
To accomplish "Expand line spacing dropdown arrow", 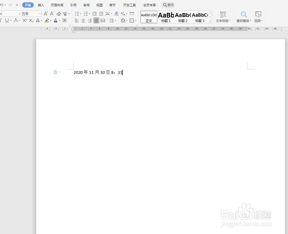I will pos(115,20).
